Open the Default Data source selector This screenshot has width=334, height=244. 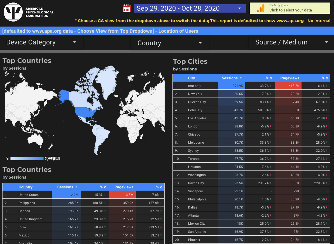coord(290,8)
